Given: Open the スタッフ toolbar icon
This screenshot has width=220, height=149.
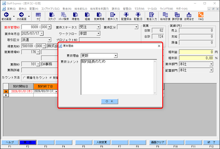Looking at the screenshot, I should 52,15.
